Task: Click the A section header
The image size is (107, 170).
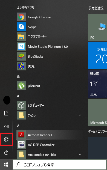Action: coord(18,126)
